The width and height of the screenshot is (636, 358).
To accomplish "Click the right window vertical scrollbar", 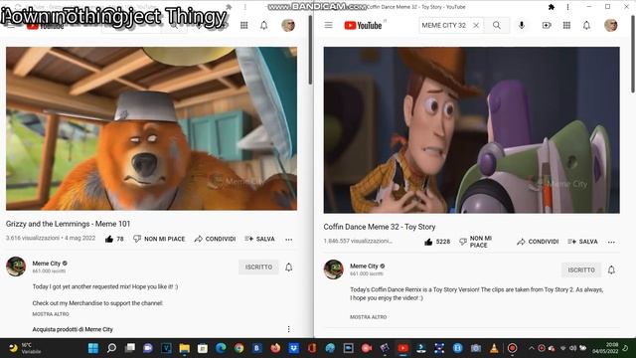I will click(633, 54).
